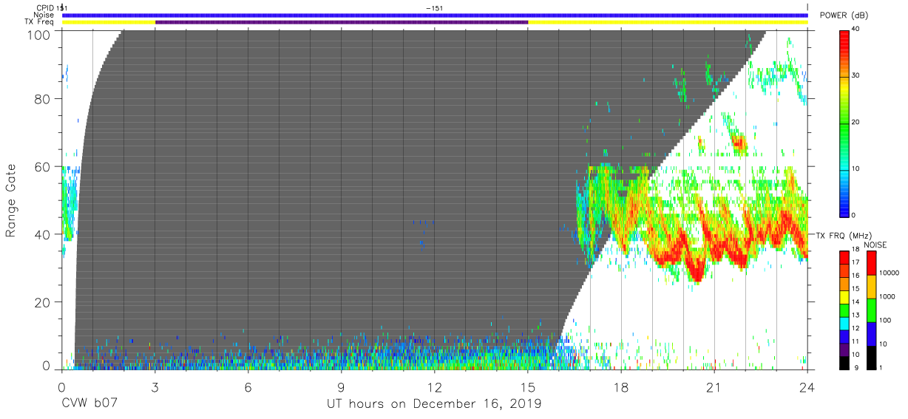Click the TX FRQ (MHz) legend title

tap(843, 236)
